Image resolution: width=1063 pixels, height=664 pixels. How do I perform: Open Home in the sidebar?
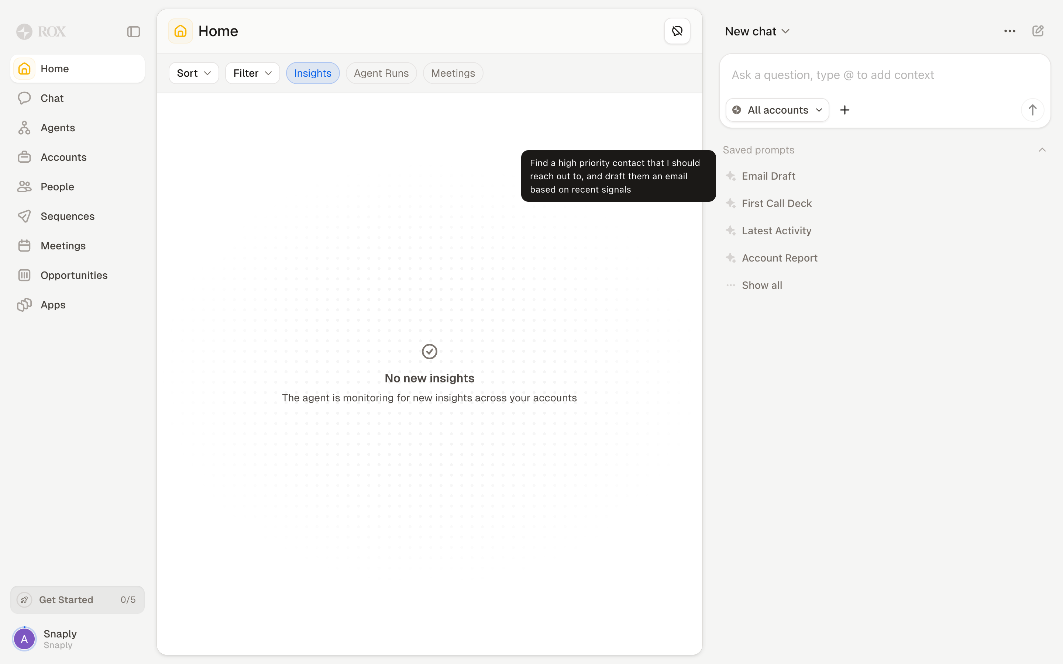coord(77,69)
